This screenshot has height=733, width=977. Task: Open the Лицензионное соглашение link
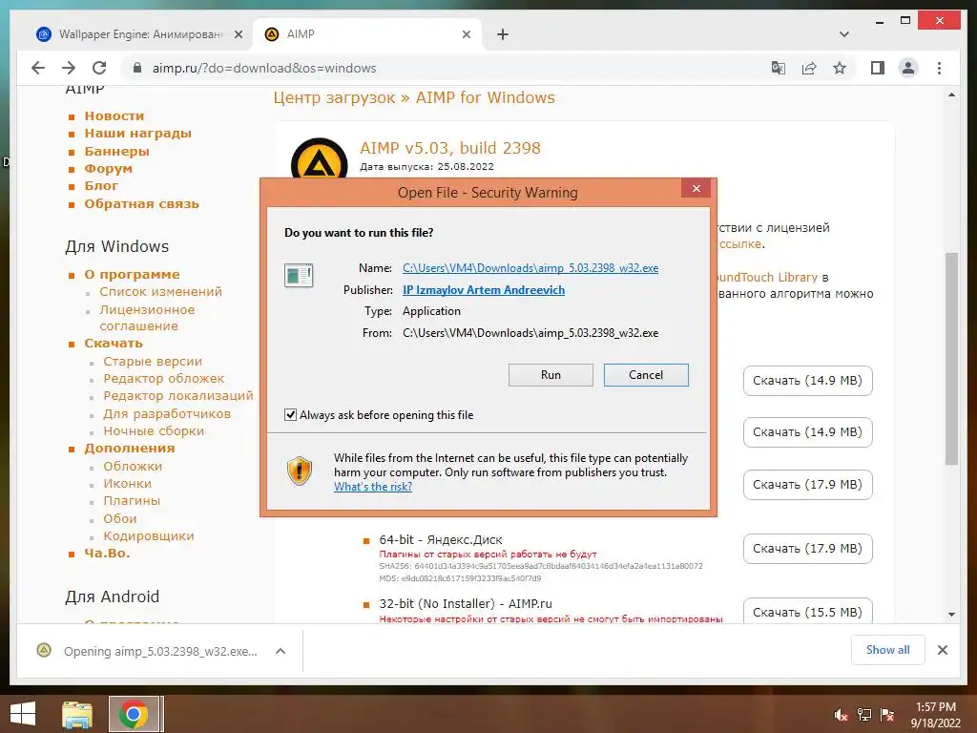tap(147, 317)
